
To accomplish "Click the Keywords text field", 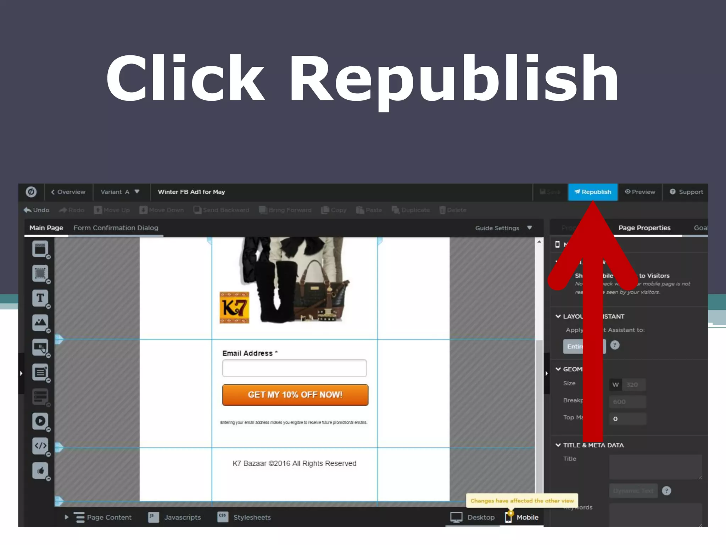I will pyautogui.click(x=656, y=515).
